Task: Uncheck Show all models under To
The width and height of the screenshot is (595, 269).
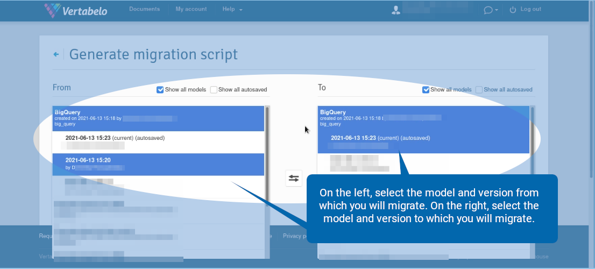Action: 426,90
